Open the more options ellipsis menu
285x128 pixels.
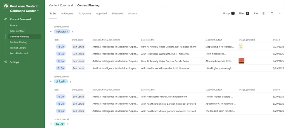tap(280, 13)
